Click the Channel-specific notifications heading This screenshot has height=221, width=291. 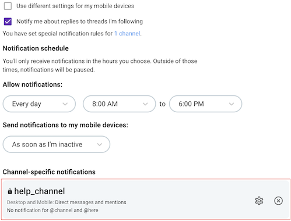tap(49, 172)
